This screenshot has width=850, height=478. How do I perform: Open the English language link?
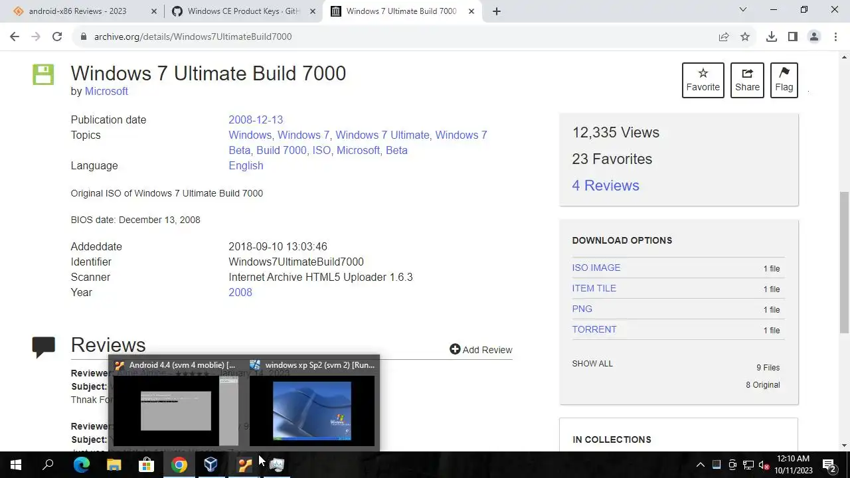(246, 165)
